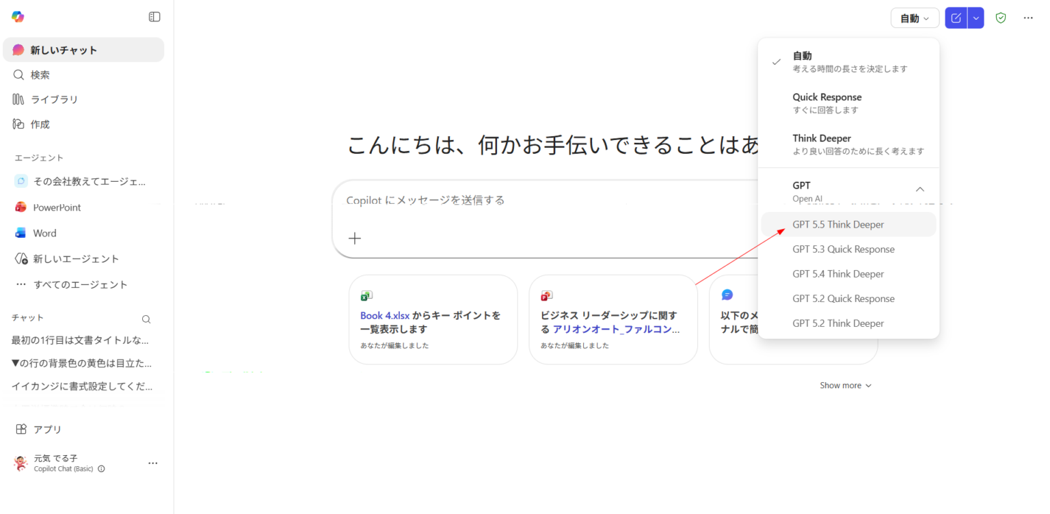Show すべてのエージェント
Image resolution: width=1050 pixels, height=514 pixels.
point(83,284)
